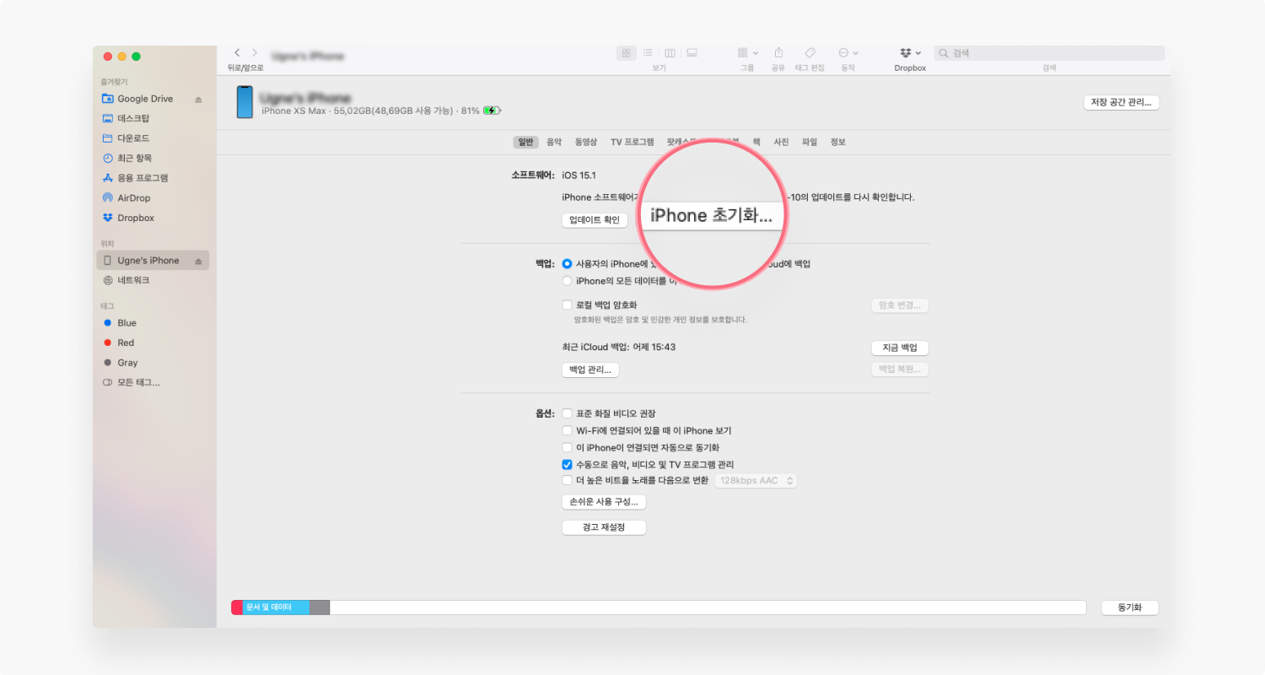Click the red storage bar segment

click(x=237, y=607)
